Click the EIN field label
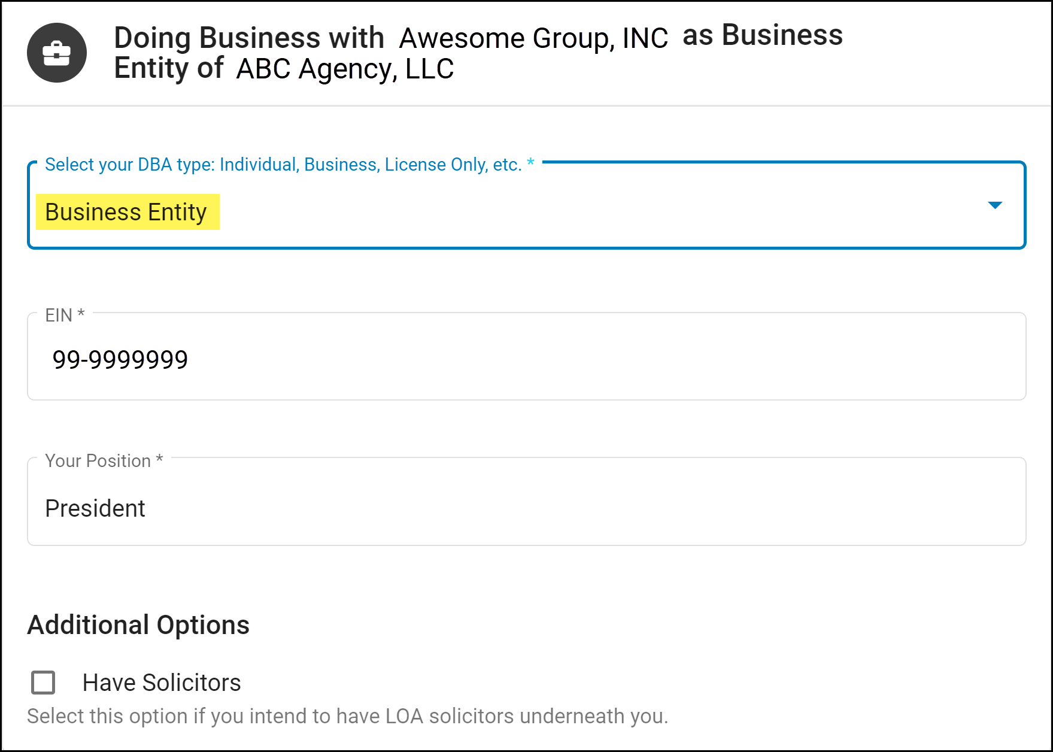Screen dimensions: 1053x752 [65, 315]
